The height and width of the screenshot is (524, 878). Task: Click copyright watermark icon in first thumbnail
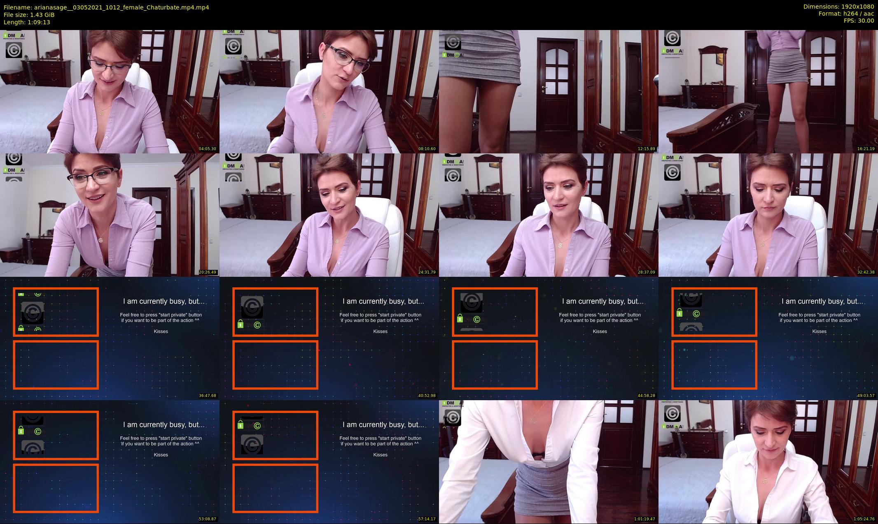pyautogui.click(x=14, y=50)
